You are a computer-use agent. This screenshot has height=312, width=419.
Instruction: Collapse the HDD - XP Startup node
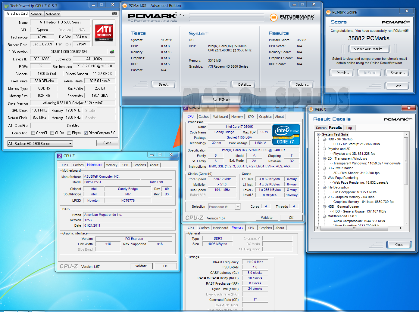tap(324, 139)
